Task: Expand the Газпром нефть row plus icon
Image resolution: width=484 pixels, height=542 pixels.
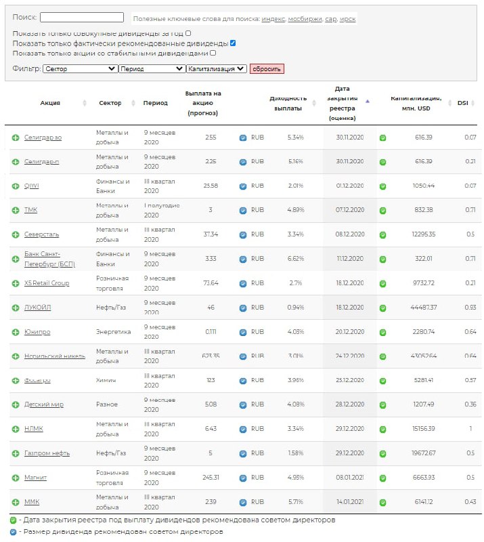Action: tap(16, 453)
